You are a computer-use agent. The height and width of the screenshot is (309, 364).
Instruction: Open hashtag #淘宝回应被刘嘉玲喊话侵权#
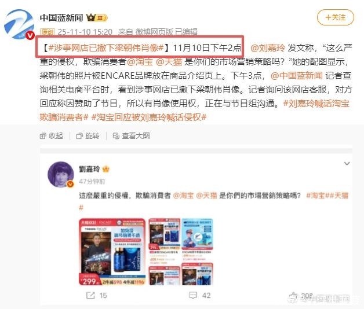(149, 117)
